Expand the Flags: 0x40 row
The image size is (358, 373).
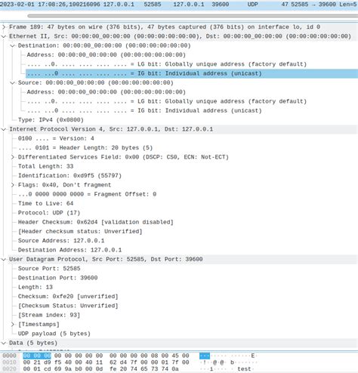(12, 185)
